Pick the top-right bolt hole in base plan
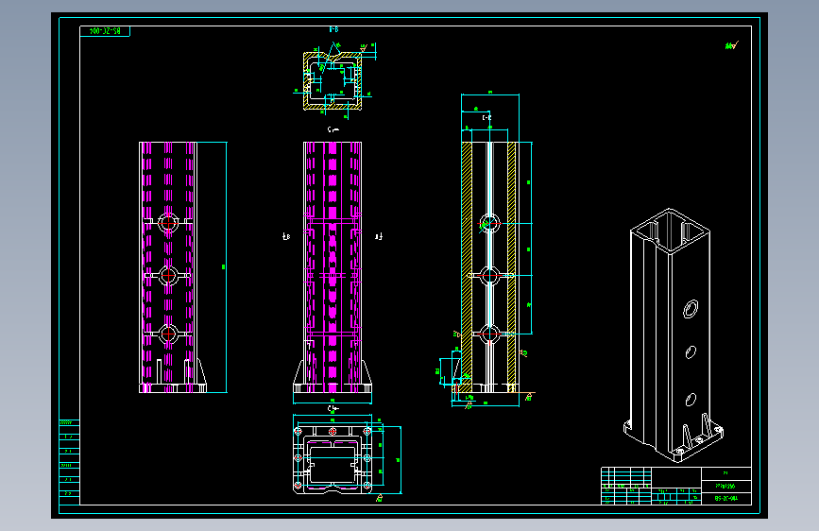This screenshot has width=819, height=531. coord(367,432)
